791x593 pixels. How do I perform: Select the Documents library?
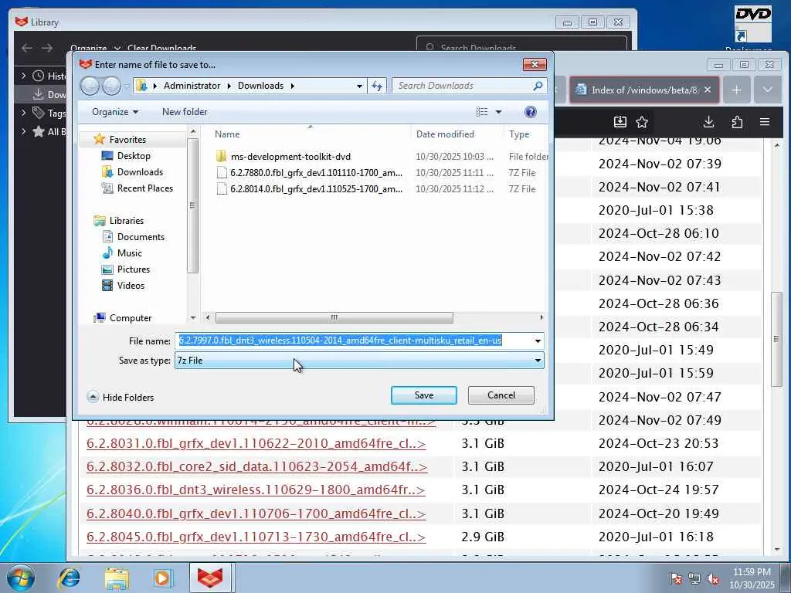click(x=141, y=236)
